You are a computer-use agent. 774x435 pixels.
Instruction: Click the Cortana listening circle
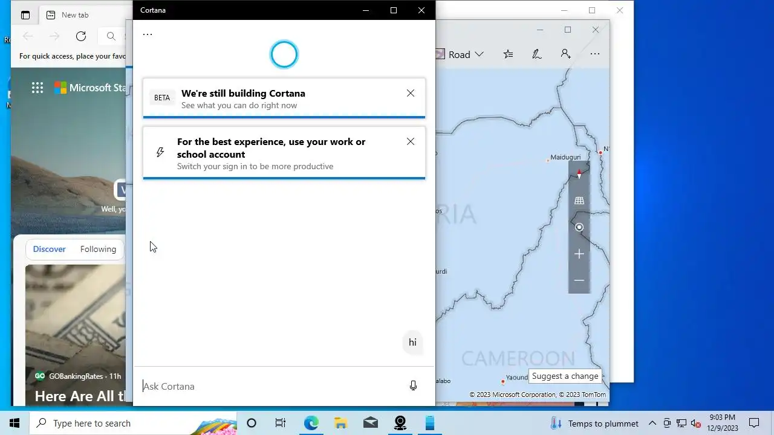pyautogui.click(x=284, y=55)
